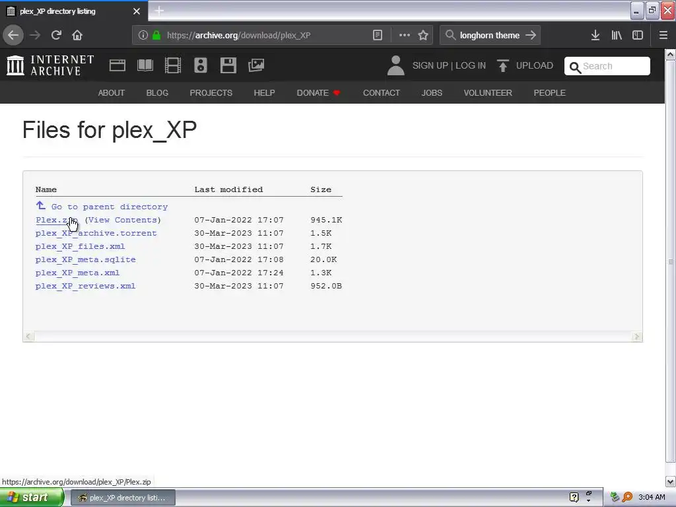Open the JOBS menu item
This screenshot has height=507, width=676.
432,92
